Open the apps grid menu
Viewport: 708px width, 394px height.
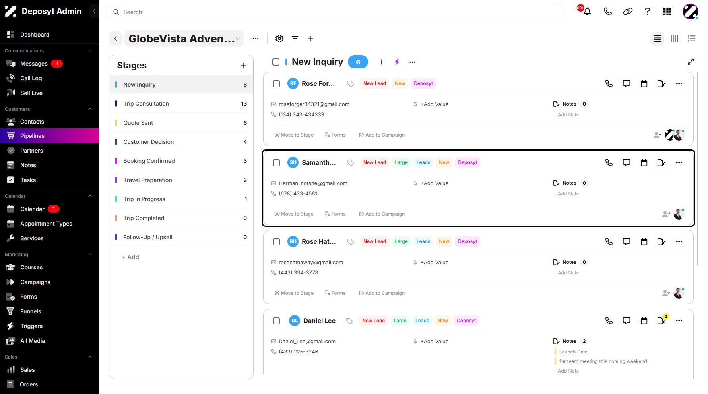pyautogui.click(x=667, y=12)
